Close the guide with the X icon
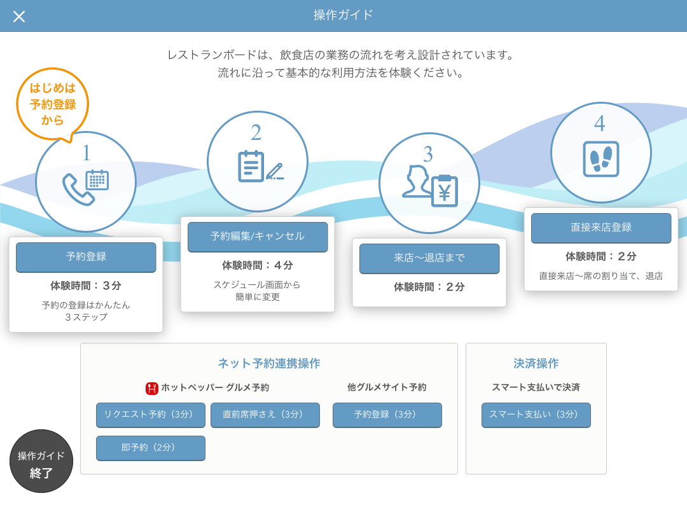 [19, 17]
